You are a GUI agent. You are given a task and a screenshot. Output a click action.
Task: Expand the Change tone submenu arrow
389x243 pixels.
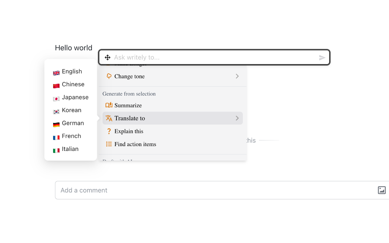coord(237,76)
